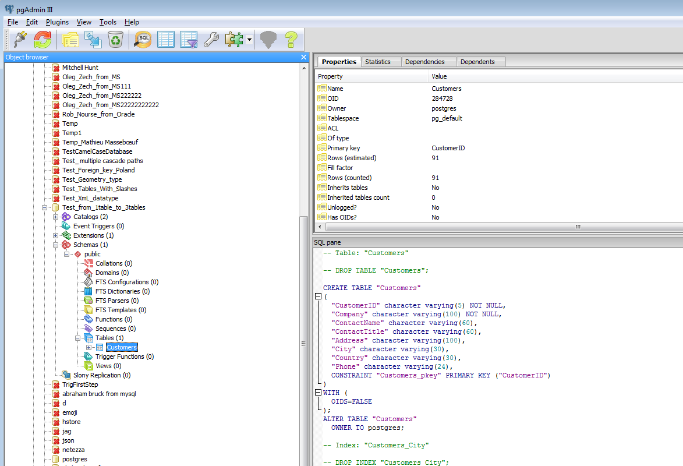Collapse the WITH block in SQL pane
Viewport: 683px width, 466px height.
pos(318,392)
